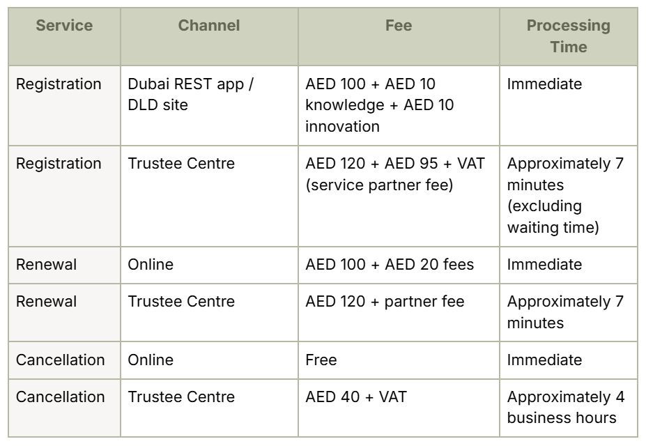
Task: Click the Online channel cell for Cancellation
Action: (151, 360)
